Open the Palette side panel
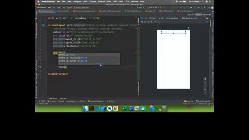Image resolution: width=249 pixels, height=140 pixels. tap(139, 21)
